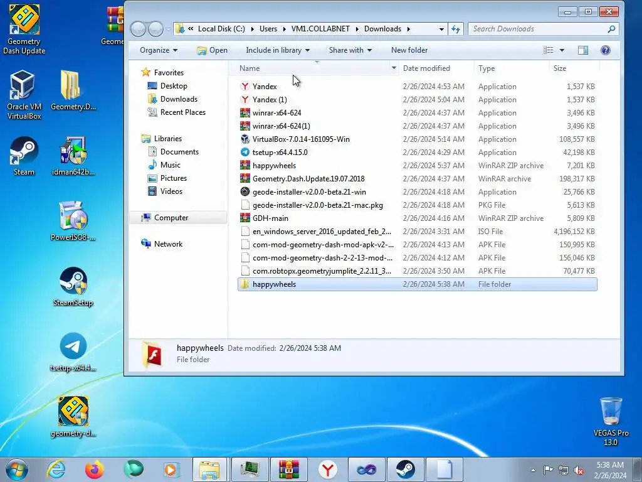Select the PowerISO8 installer on desktop

click(73, 220)
